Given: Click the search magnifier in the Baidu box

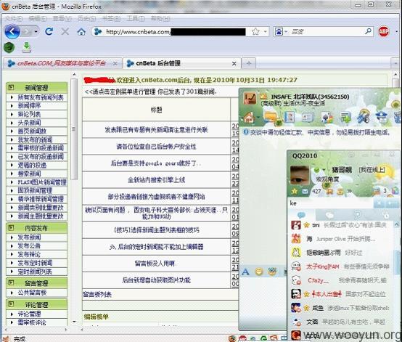Looking at the screenshot, I should 368,31.
